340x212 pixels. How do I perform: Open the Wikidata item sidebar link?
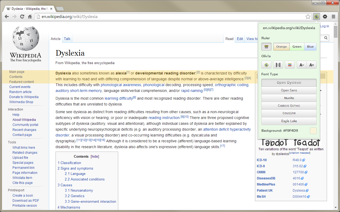tap(22, 178)
